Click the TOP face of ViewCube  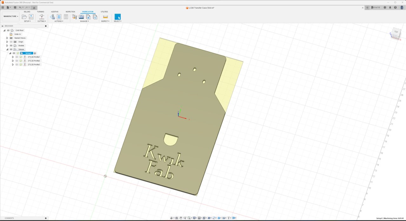click(396, 32)
